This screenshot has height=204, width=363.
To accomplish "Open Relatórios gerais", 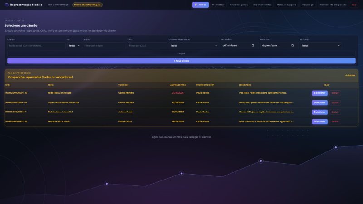I will coord(239,5).
